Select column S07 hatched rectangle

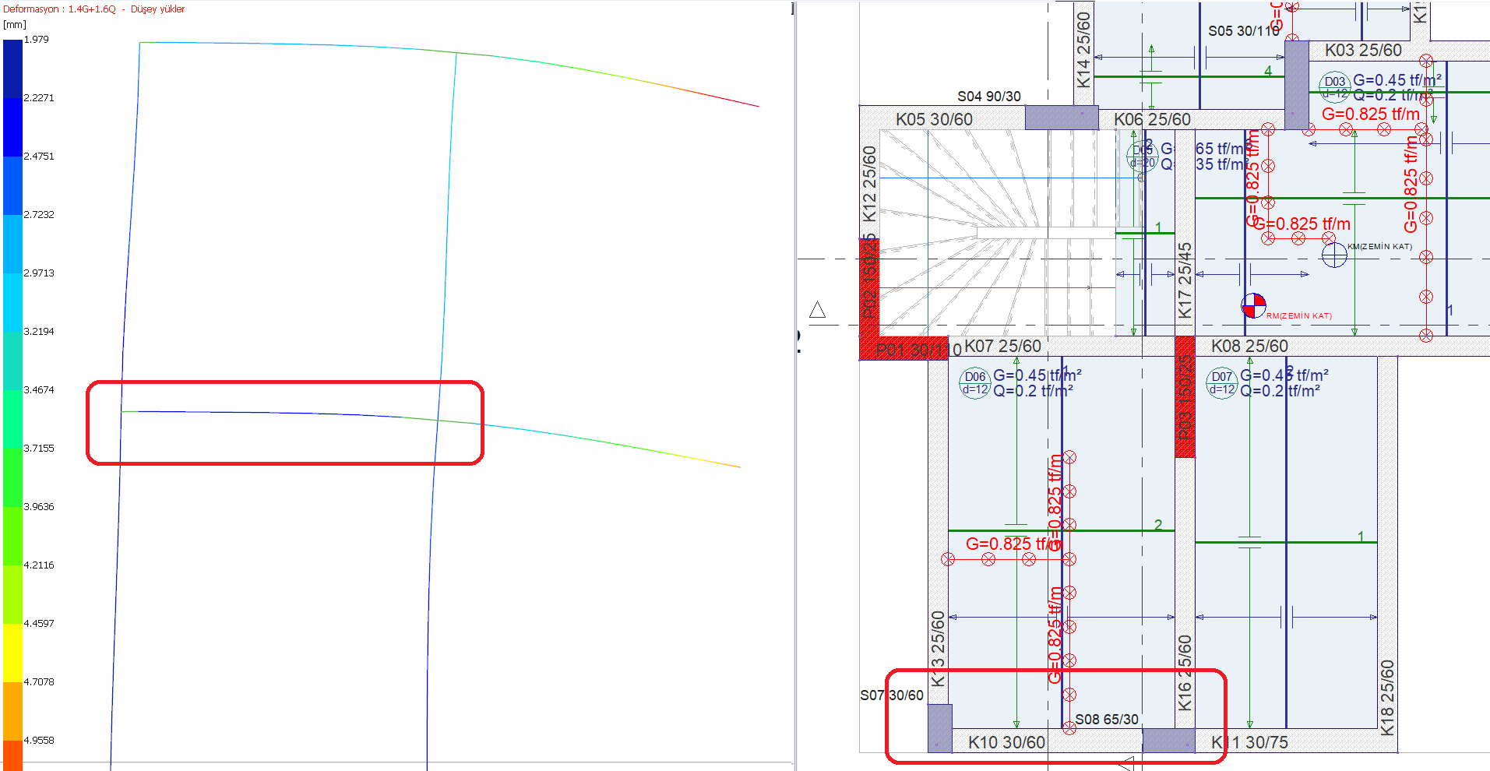pos(940,728)
